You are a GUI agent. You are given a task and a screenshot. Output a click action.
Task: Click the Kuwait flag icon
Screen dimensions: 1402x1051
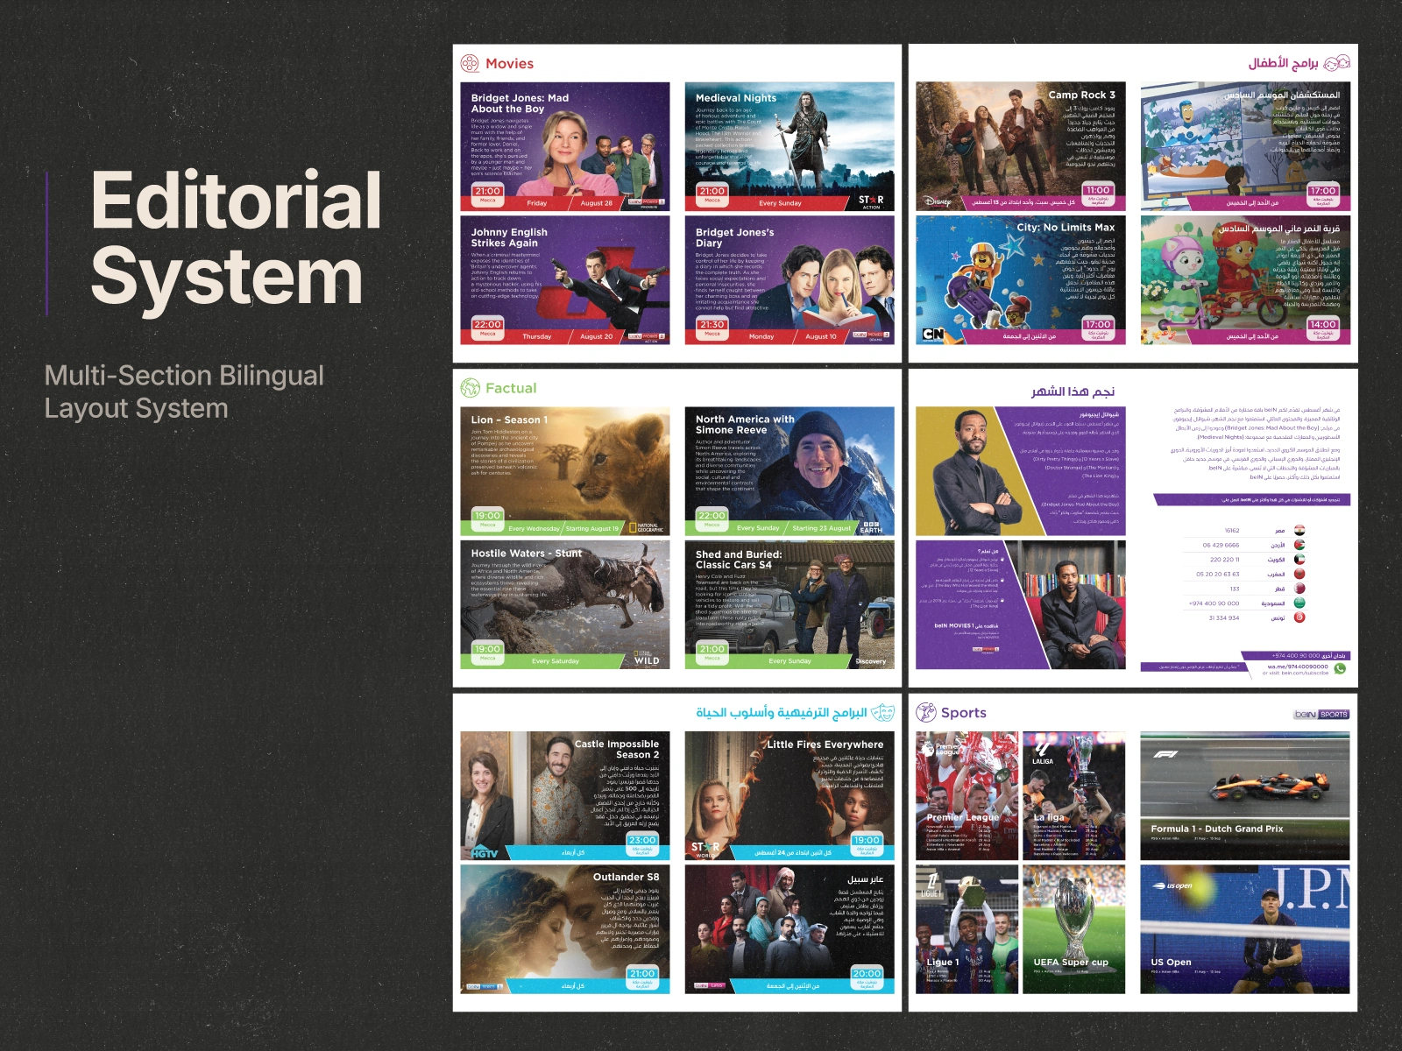click(x=1299, y=560)
